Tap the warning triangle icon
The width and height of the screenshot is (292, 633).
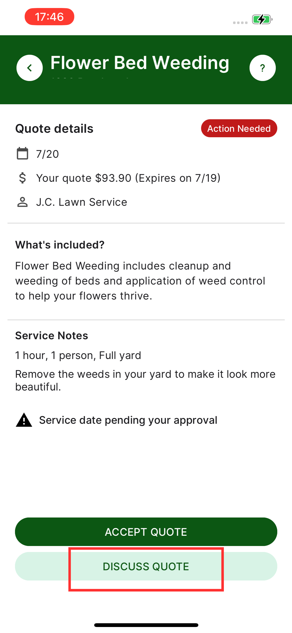pos(24,420)
